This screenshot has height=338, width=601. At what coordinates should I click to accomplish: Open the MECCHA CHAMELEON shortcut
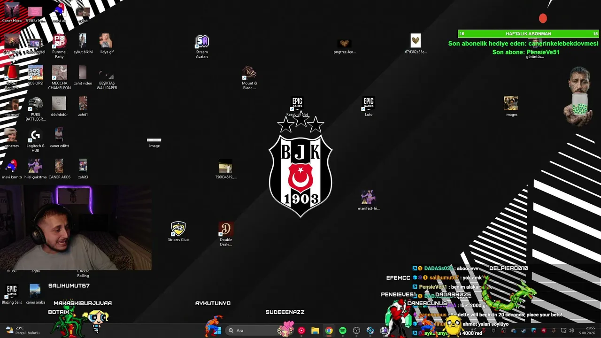pyautogui.click(x=59, y=78)
